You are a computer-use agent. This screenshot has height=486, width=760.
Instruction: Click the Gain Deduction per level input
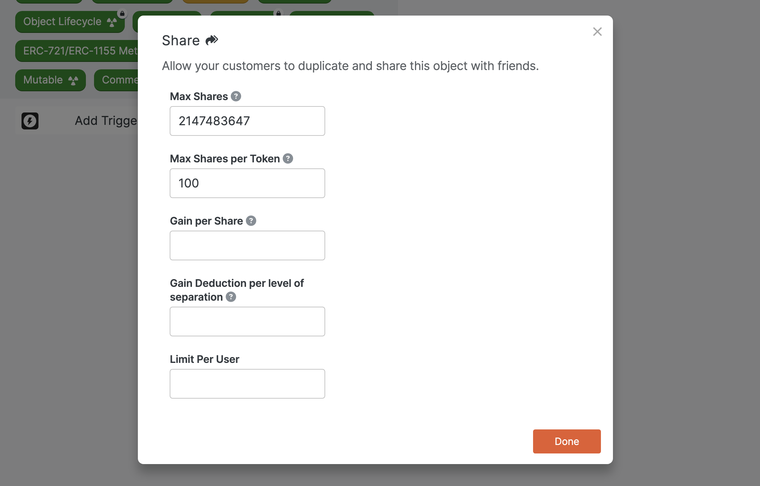point(247,322)
